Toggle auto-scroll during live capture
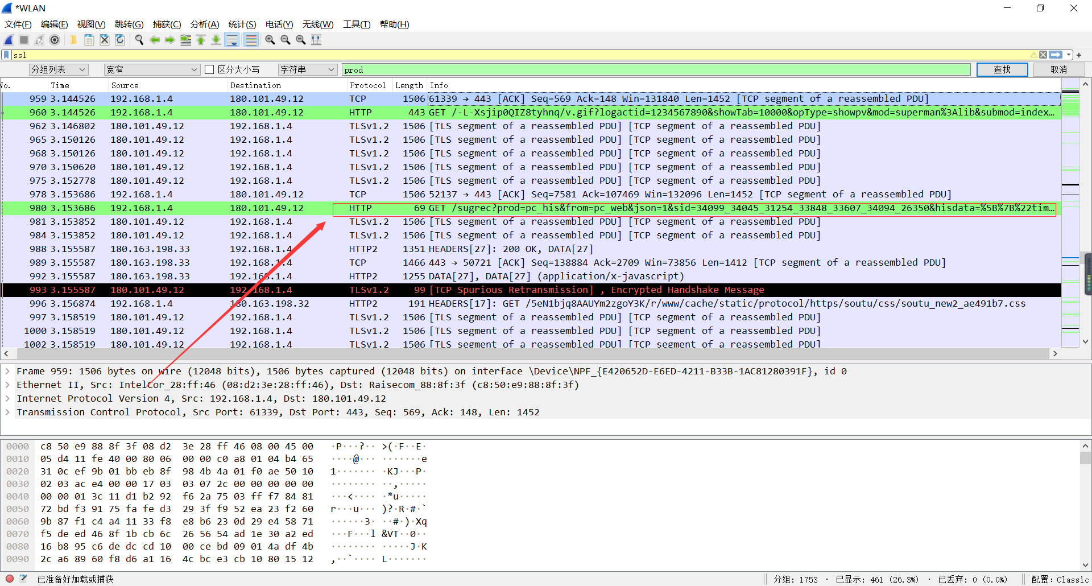This screenshot has width=1092, height=586. [x=232, y=40]
